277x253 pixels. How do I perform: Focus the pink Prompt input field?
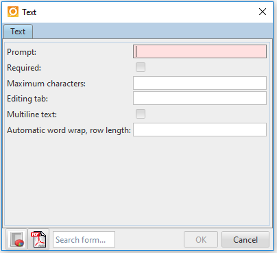click(200, 51)
